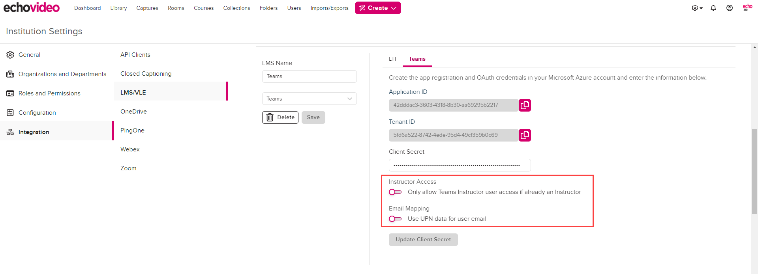Switch to the LTI tab
The image size is (758, 274).
[x=392, y=59]
